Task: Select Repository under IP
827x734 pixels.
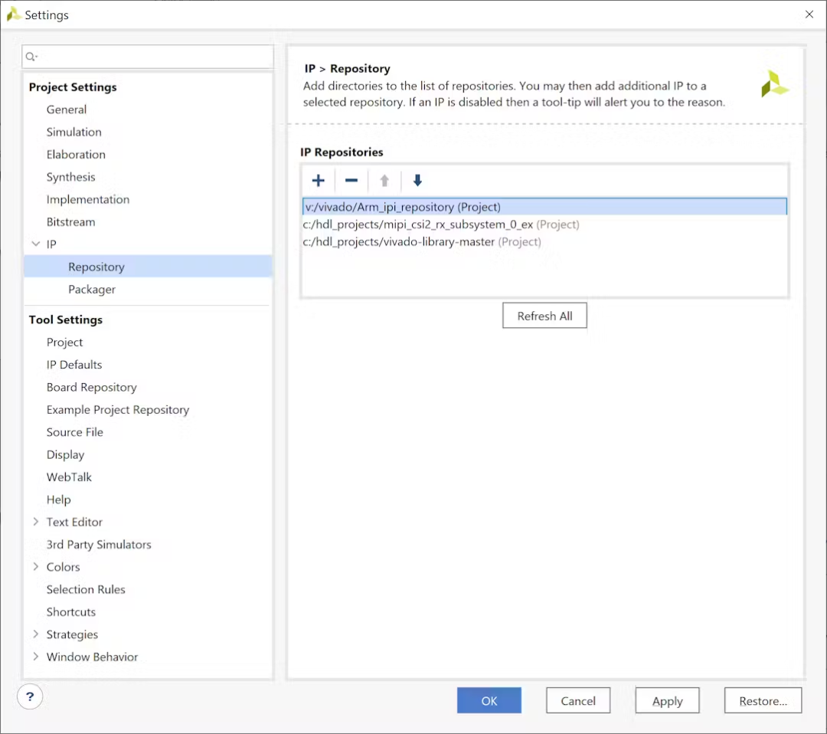Action: click(149, 267)
